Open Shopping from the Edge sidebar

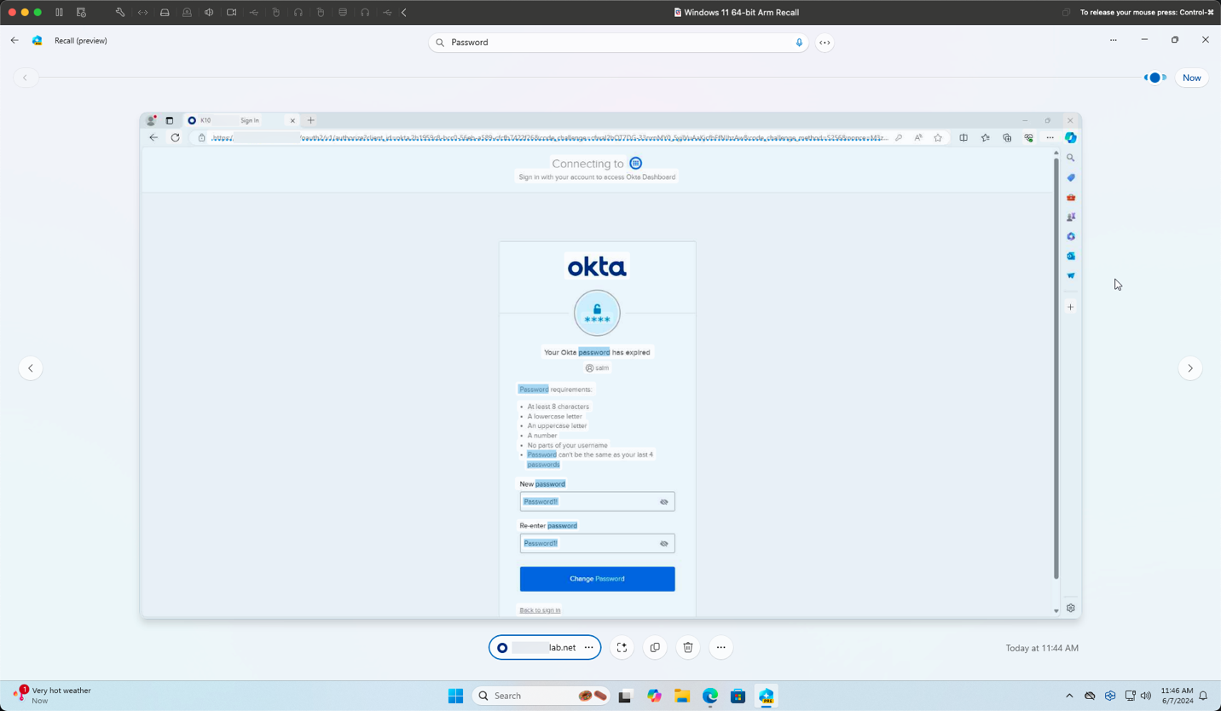click(x=1070, y=177)
